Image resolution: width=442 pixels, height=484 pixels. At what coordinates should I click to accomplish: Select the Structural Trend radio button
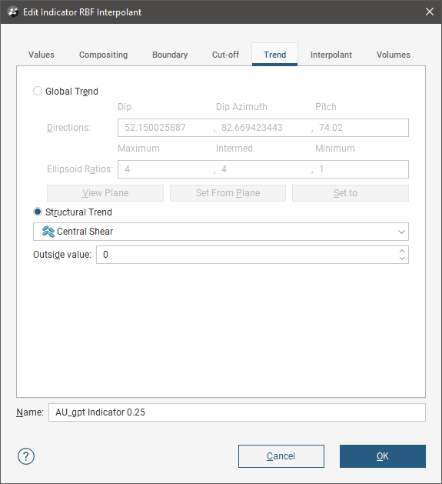[38, 212]
